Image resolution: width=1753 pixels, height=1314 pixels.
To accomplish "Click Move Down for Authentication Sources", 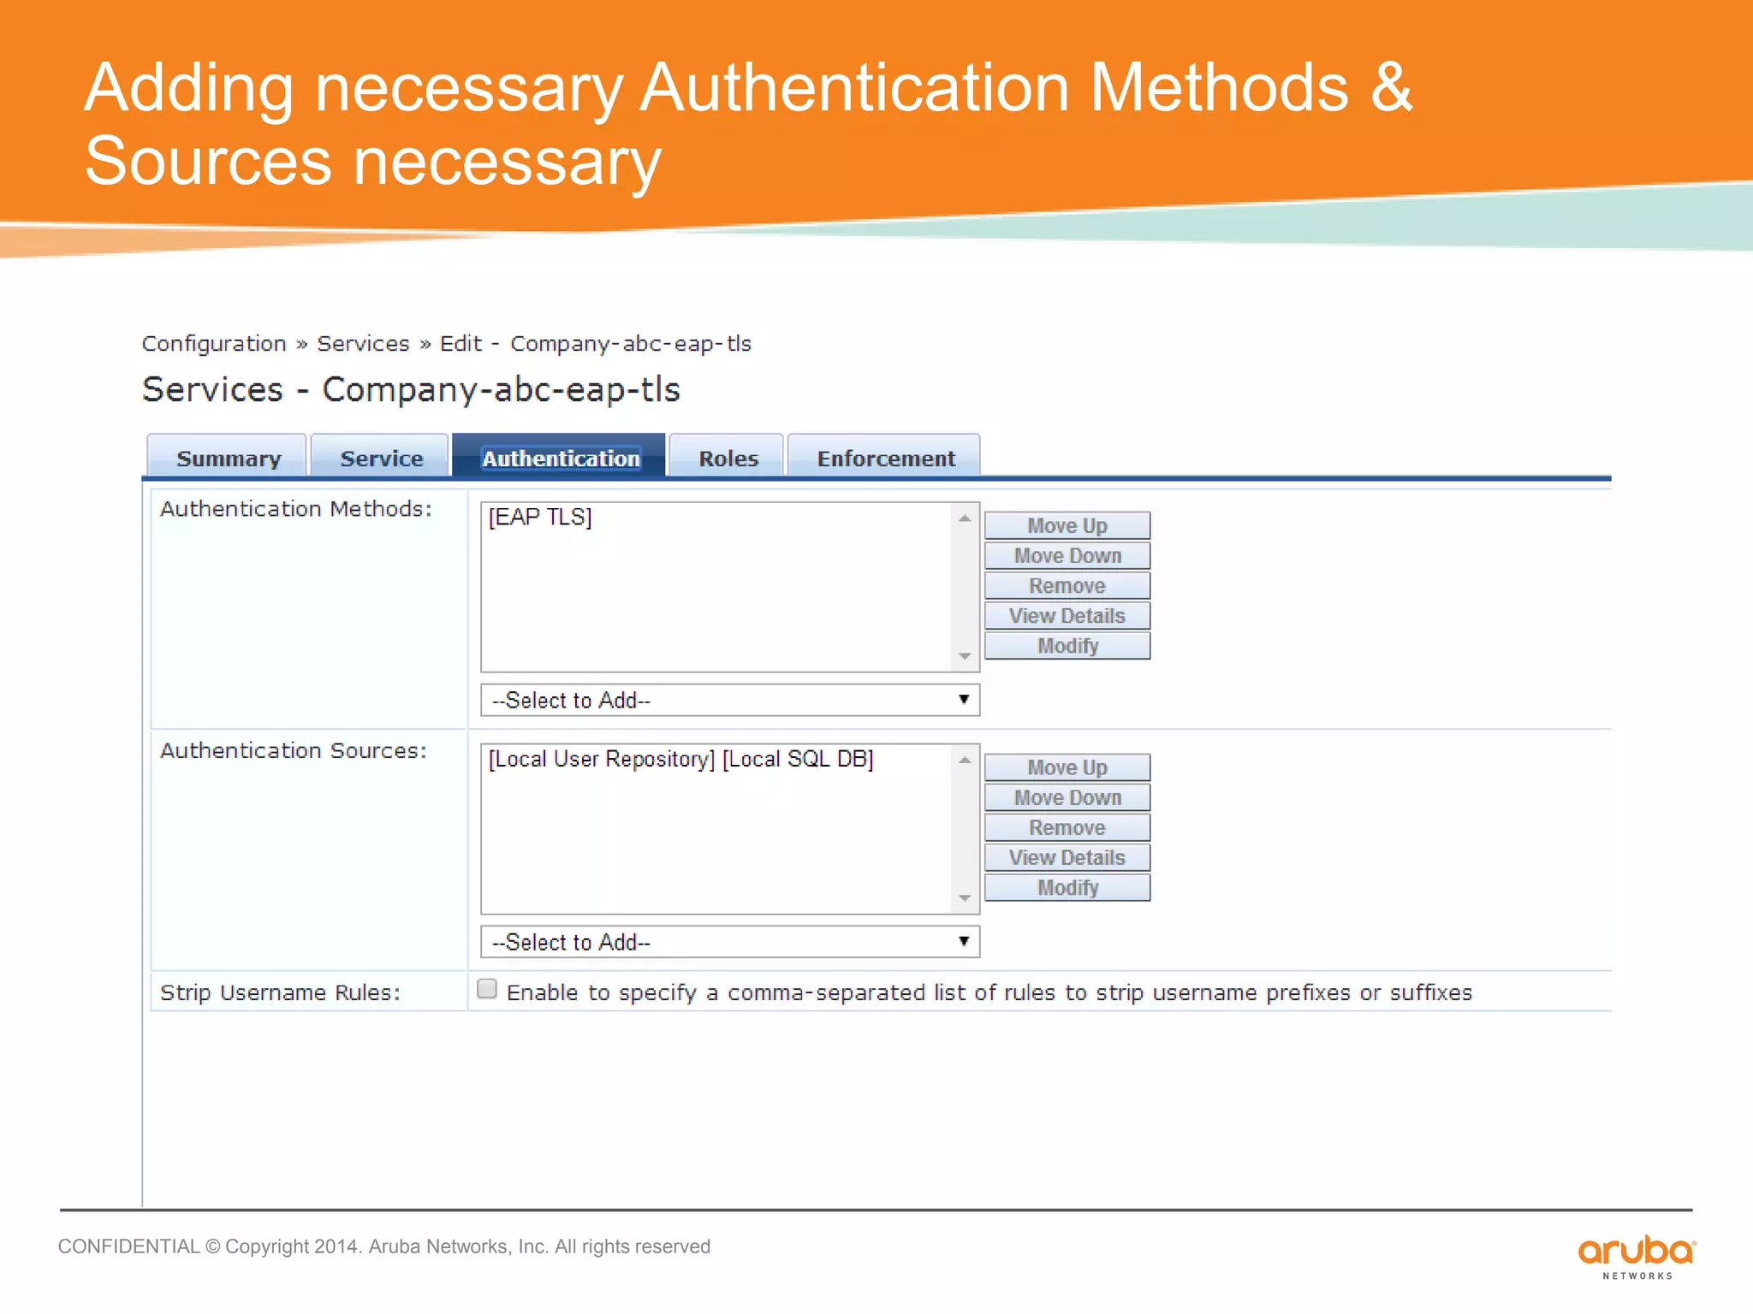I will click(1067, 797).
